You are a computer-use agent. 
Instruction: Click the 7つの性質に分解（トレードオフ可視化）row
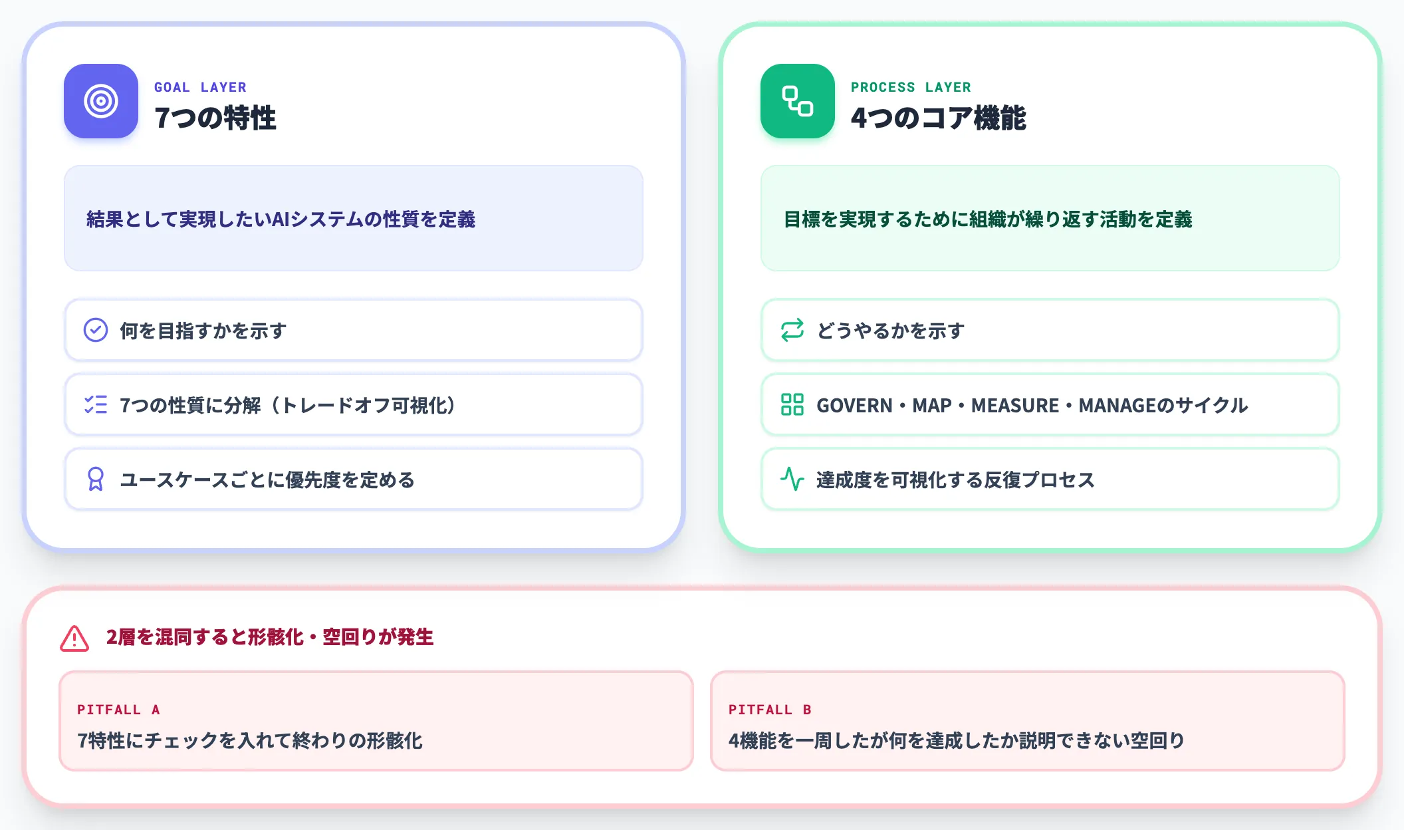click(354, 404)
